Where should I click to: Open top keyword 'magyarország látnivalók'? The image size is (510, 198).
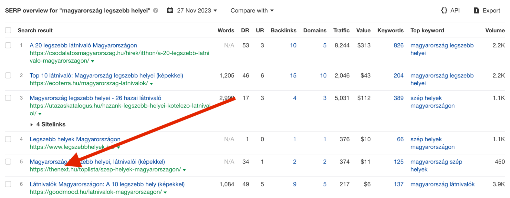(442, 184)
